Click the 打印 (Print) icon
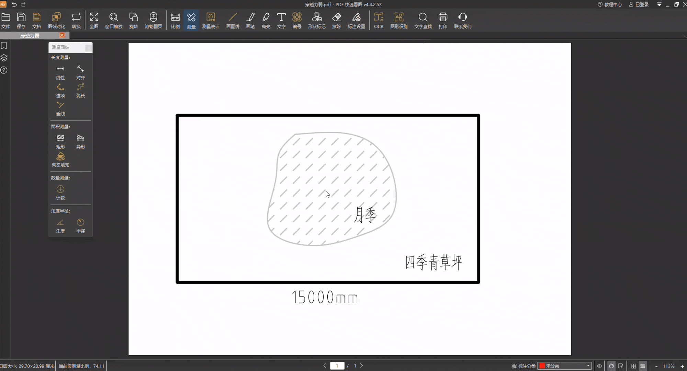The height and width of the screenshot is (371, 687). click(x=443, y=21)
